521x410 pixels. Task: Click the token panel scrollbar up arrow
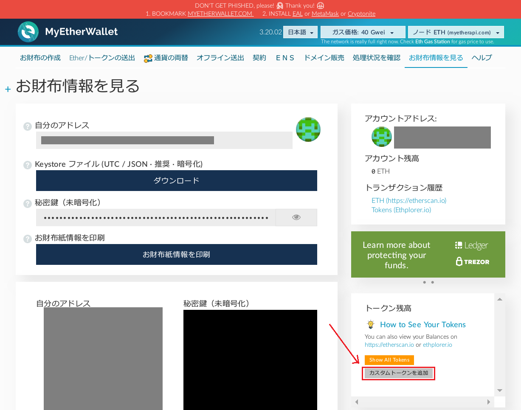(500, 299)
